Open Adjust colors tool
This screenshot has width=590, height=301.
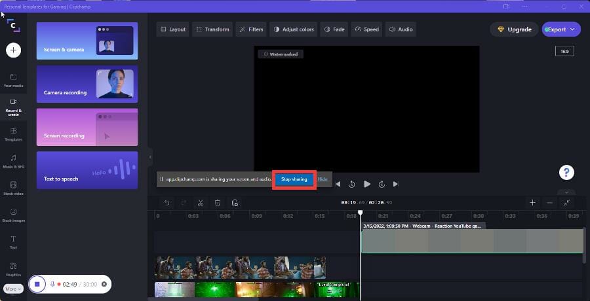click(x=294, y=29)
